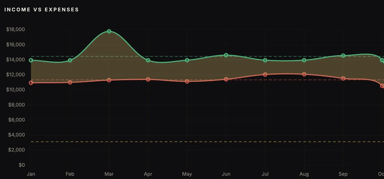Select the Apr month label
384x179 pixels.
pyautogui.click(x=148, y=174)
